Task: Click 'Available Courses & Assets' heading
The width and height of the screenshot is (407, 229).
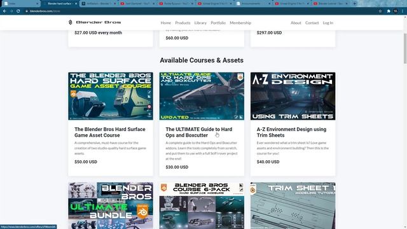Action: pos(202,60)
